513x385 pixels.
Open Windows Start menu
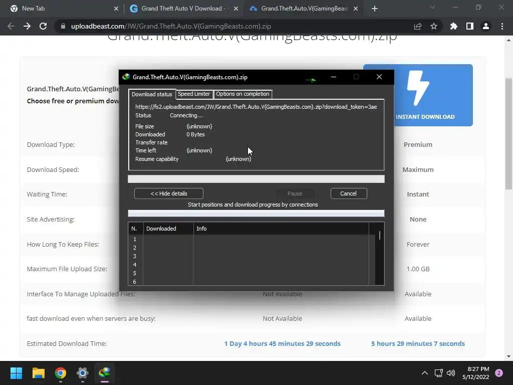(16, 373)
